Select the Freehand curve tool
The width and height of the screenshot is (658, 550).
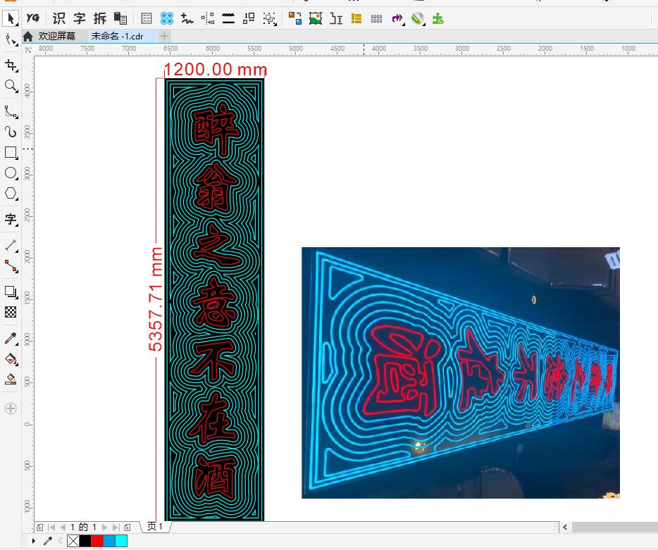tap(11, 111)
